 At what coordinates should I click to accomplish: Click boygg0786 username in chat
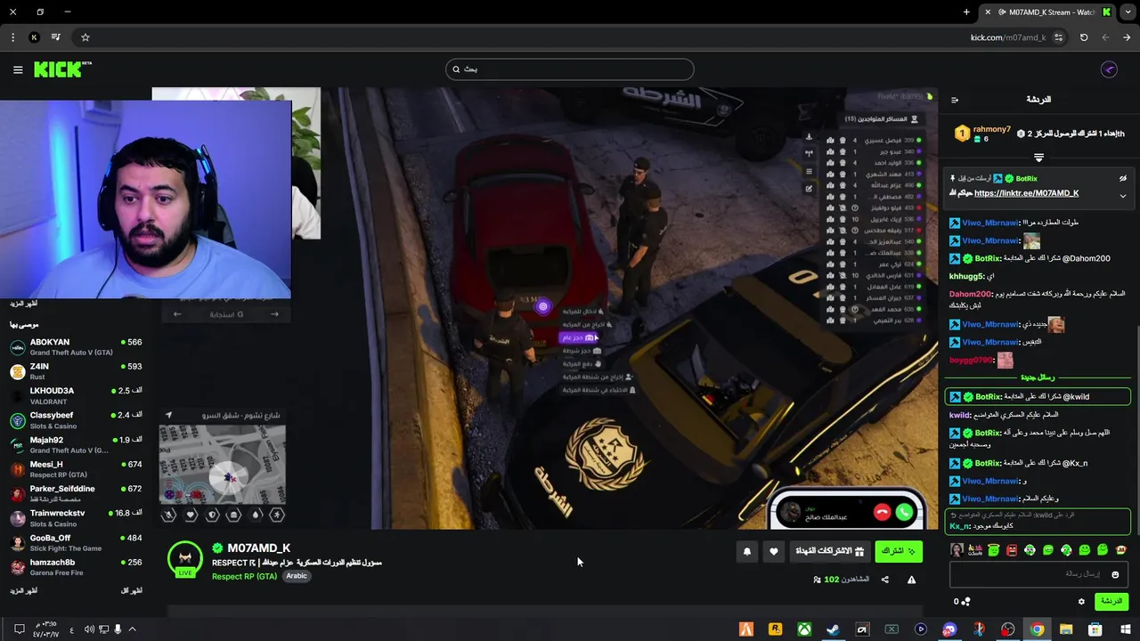(971, 360)
